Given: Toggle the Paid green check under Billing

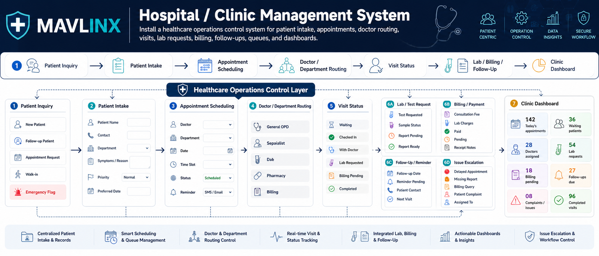Looking at the screenshot, I should point(447,131).
